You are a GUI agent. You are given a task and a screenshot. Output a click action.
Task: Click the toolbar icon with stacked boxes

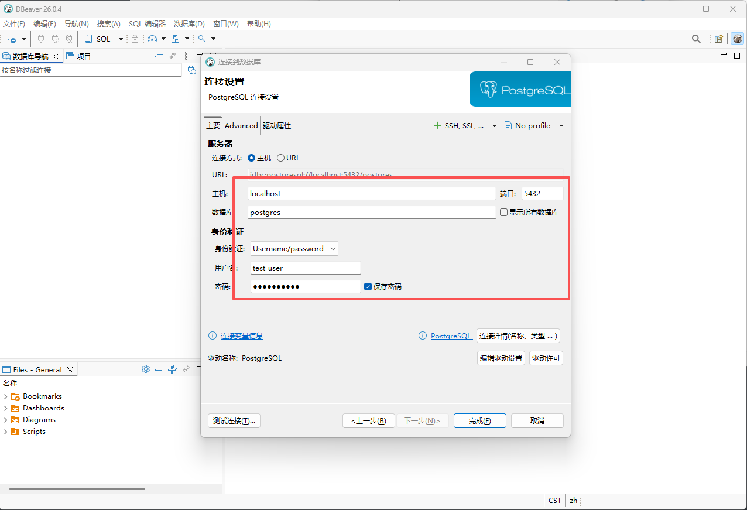pos(175,39)
